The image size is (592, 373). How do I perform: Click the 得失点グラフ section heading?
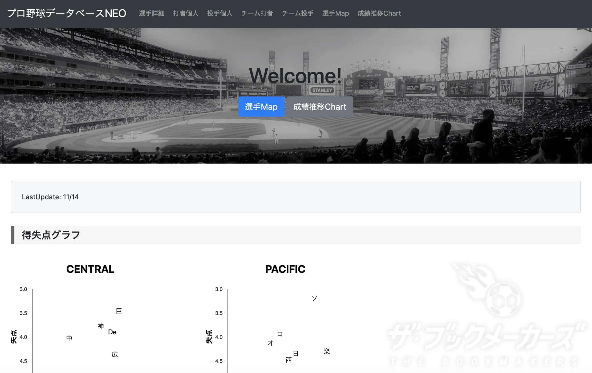coord(51,235)
